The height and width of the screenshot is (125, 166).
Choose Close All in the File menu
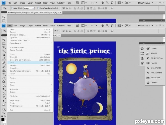tap(30, 57)
